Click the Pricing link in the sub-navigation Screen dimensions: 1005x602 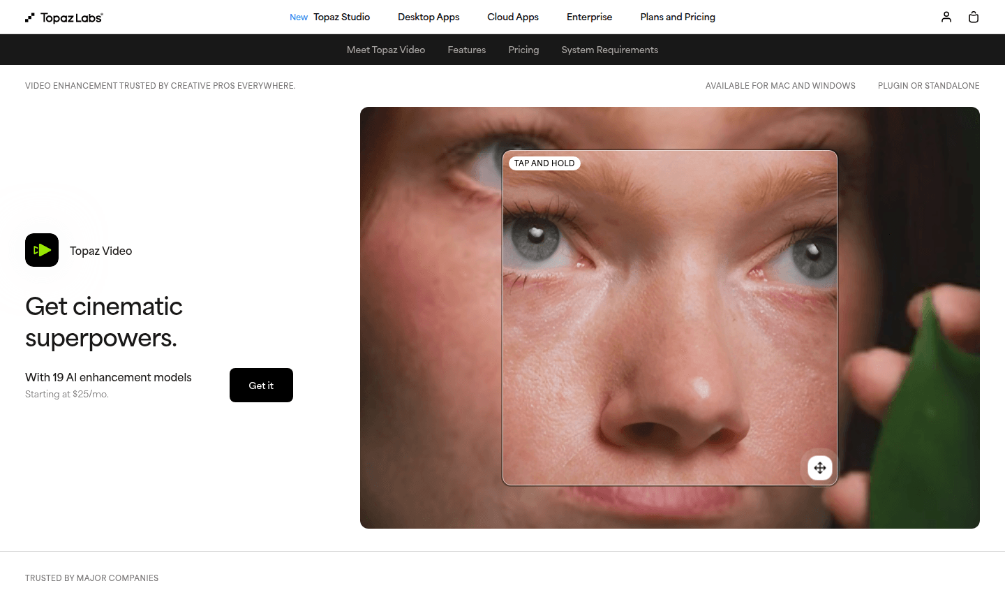pos(523,50)
